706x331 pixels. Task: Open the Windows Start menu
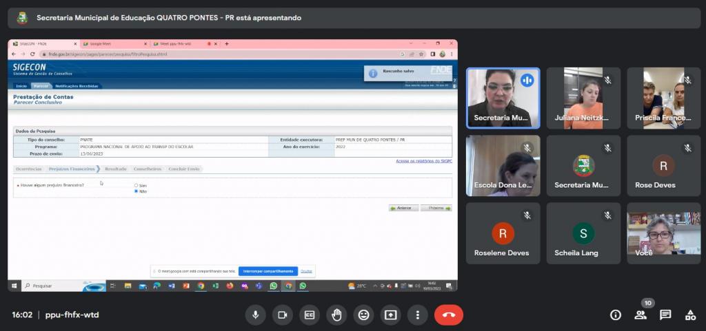tap(14, 286)
